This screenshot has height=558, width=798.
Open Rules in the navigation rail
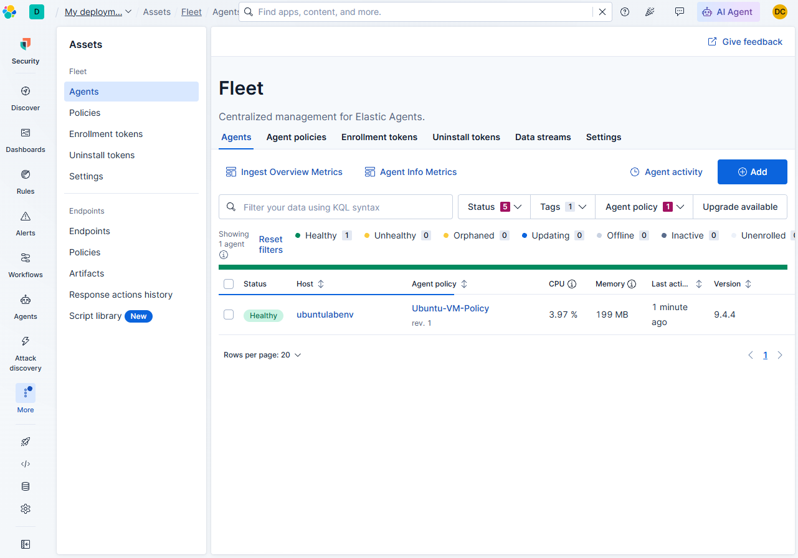point(26,181)
